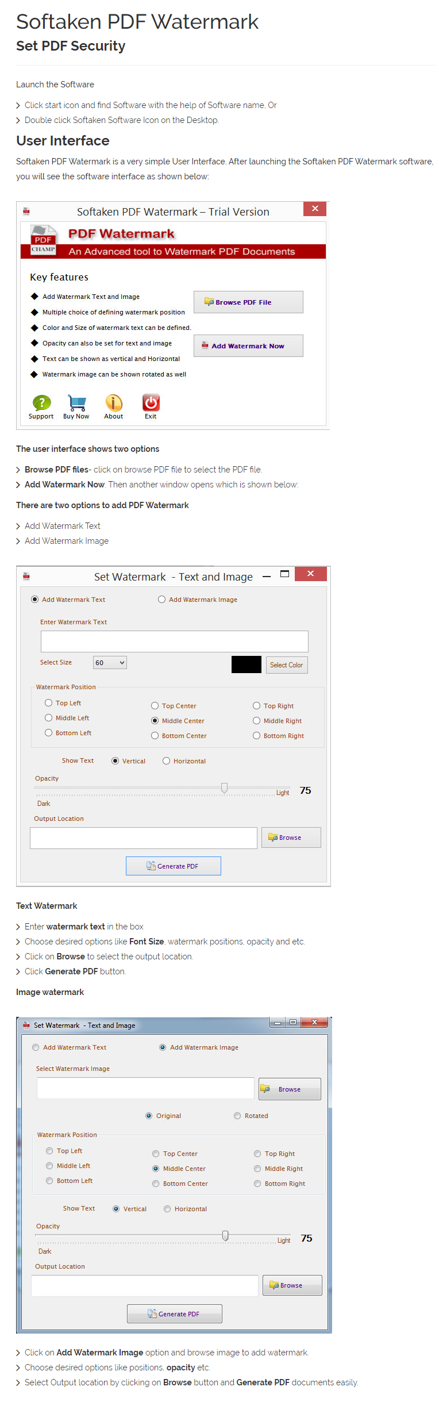
Task: Click Add Watermark Now button
Action: (x=248, y=345)
